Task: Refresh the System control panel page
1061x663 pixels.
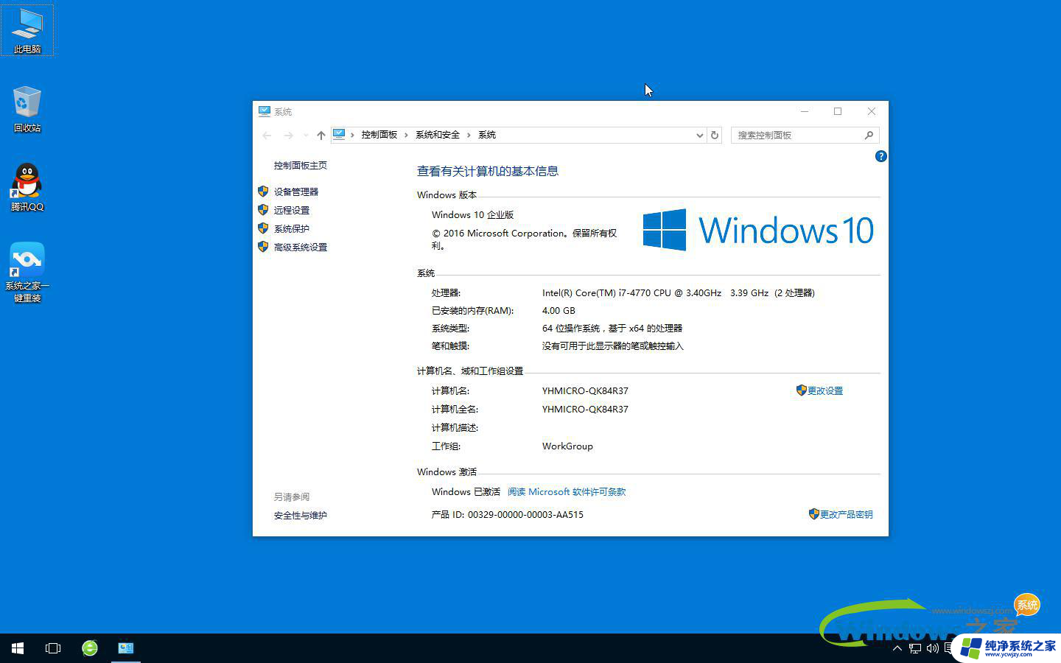Action: tap(714, 135)
